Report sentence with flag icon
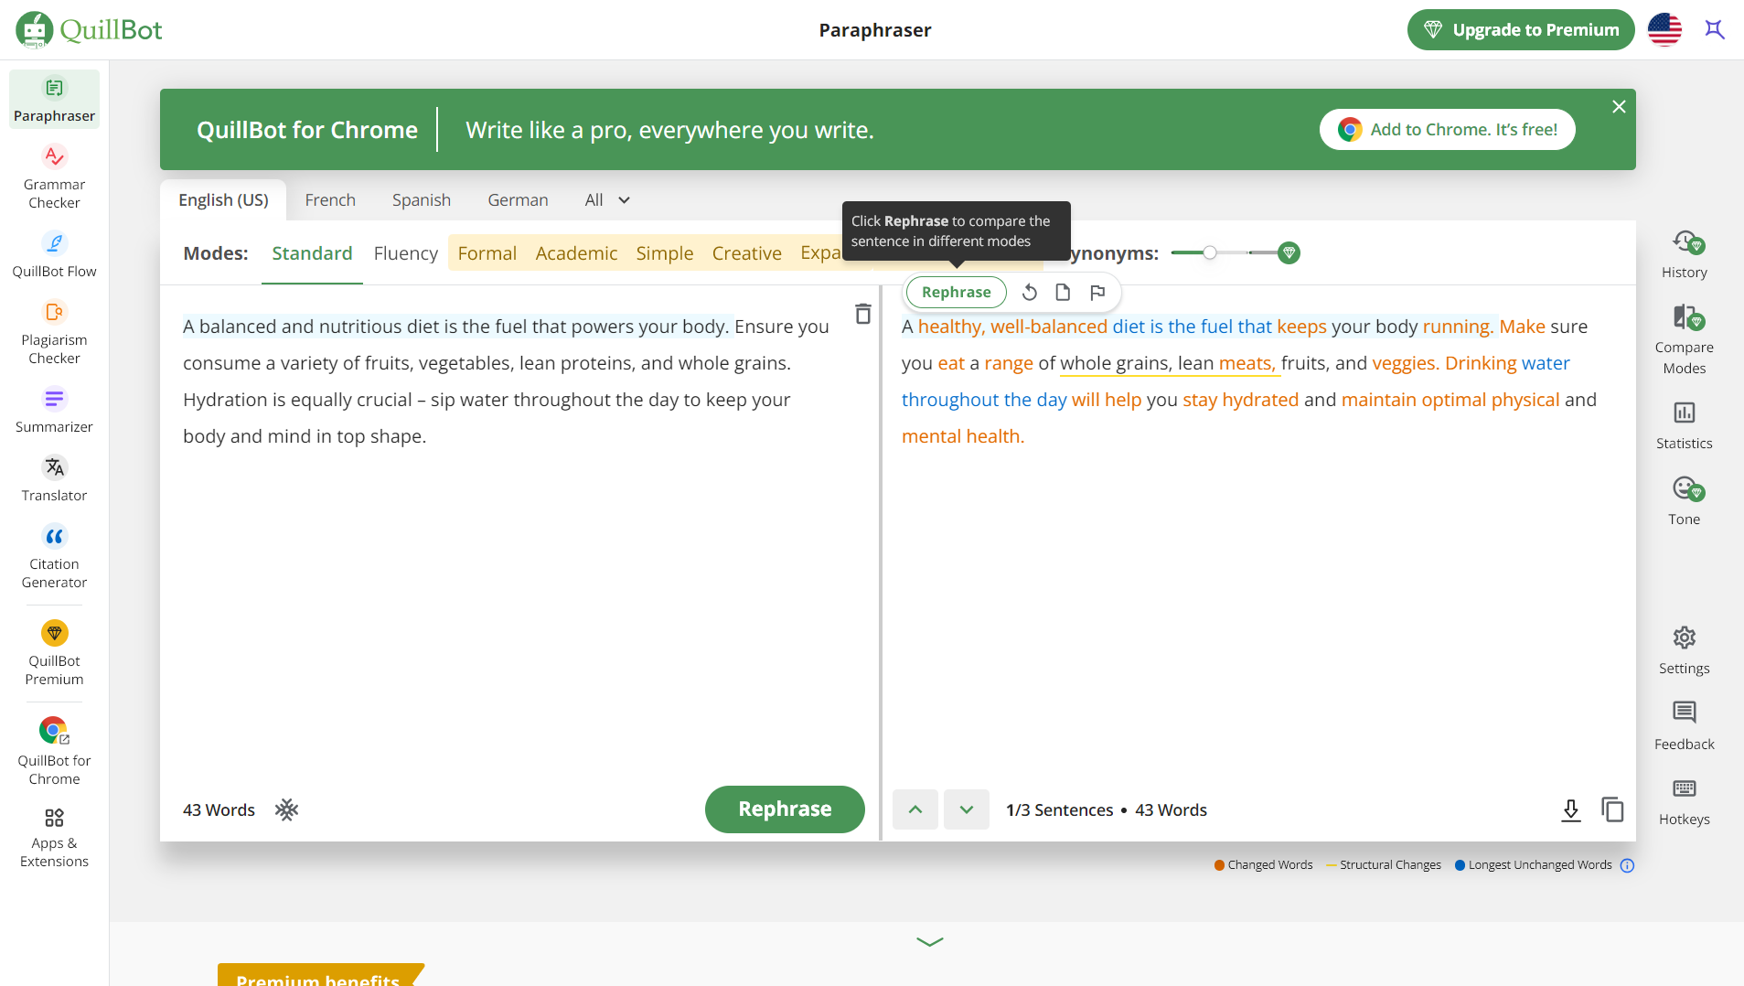The width and height of the screenshot is (1744, 986). (1097, 292)
